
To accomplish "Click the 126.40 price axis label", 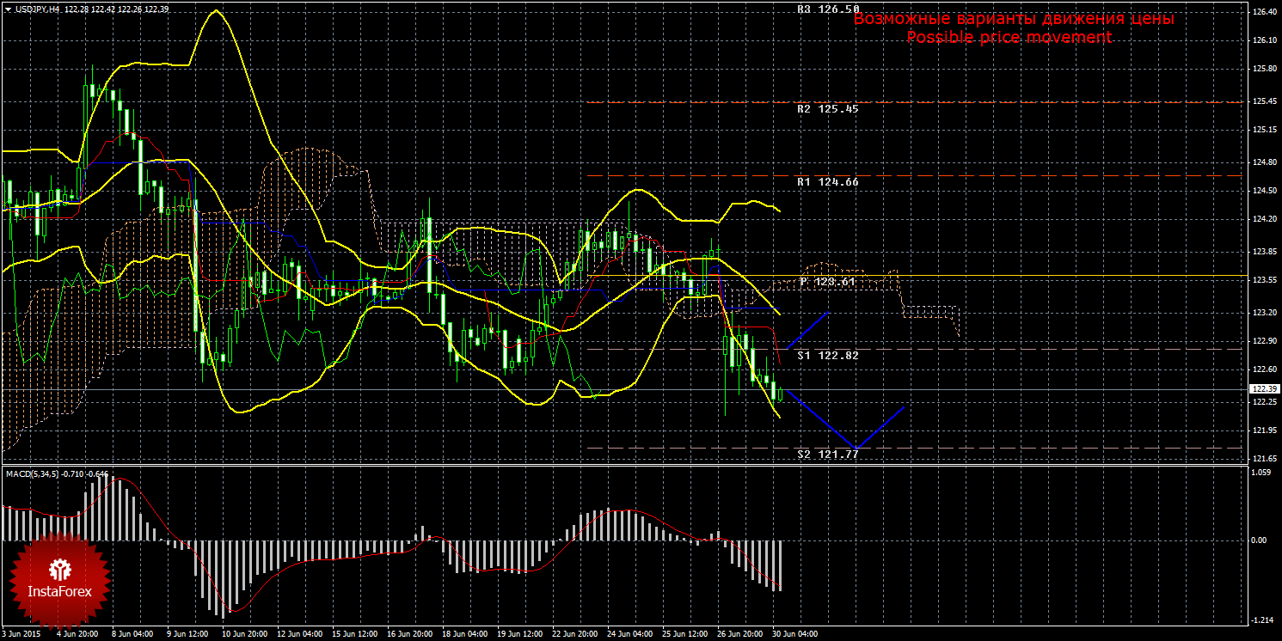I will click(x=1264, y=12).
